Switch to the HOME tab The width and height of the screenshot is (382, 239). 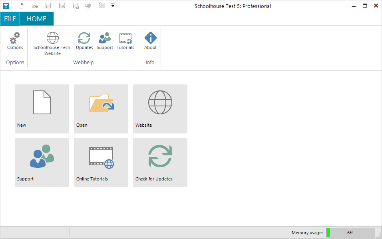coord(36,19)
